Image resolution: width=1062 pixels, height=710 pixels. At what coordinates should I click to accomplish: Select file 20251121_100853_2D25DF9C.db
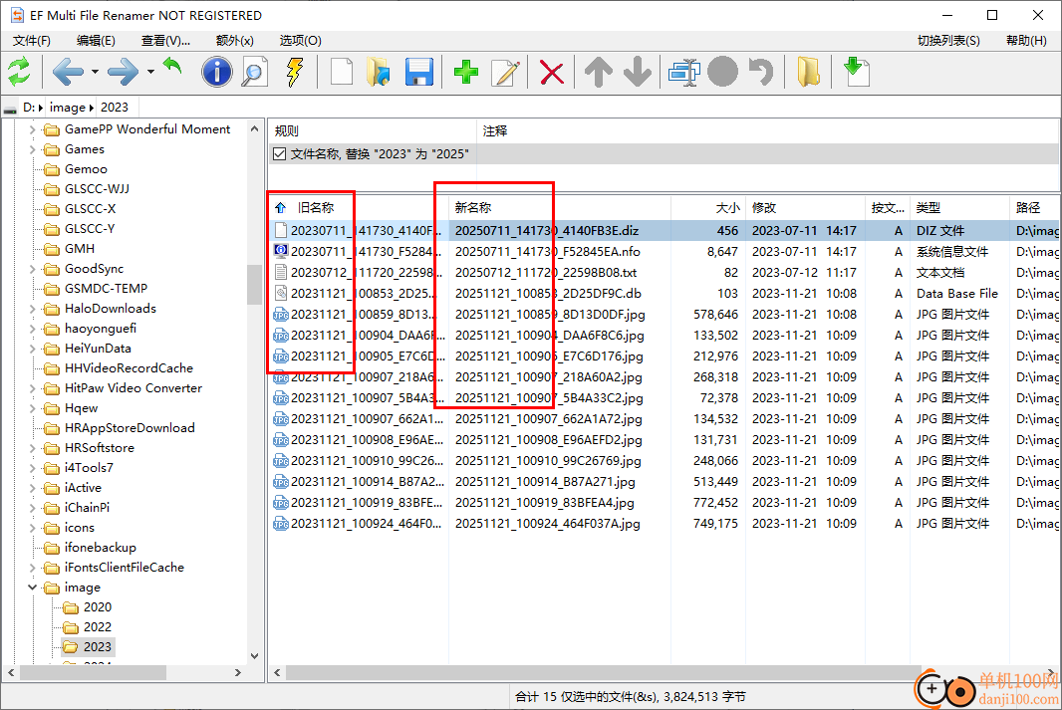click(x=548, y=294)
